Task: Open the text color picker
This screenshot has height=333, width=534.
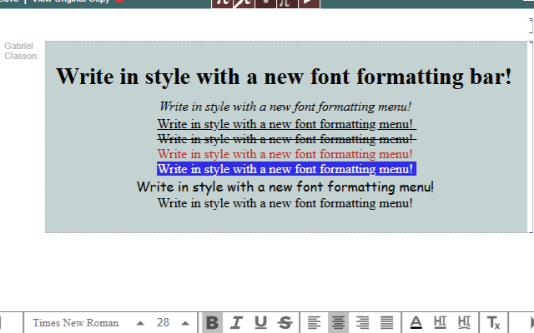Action: click(416, 323)
